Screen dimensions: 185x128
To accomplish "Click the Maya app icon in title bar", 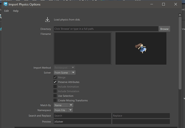I will click(x=5, y=4).
